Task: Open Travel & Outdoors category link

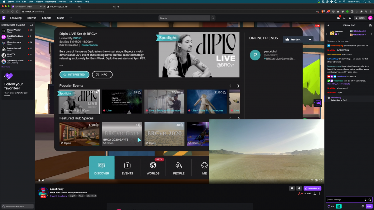Action: click(x=58, y=196)
